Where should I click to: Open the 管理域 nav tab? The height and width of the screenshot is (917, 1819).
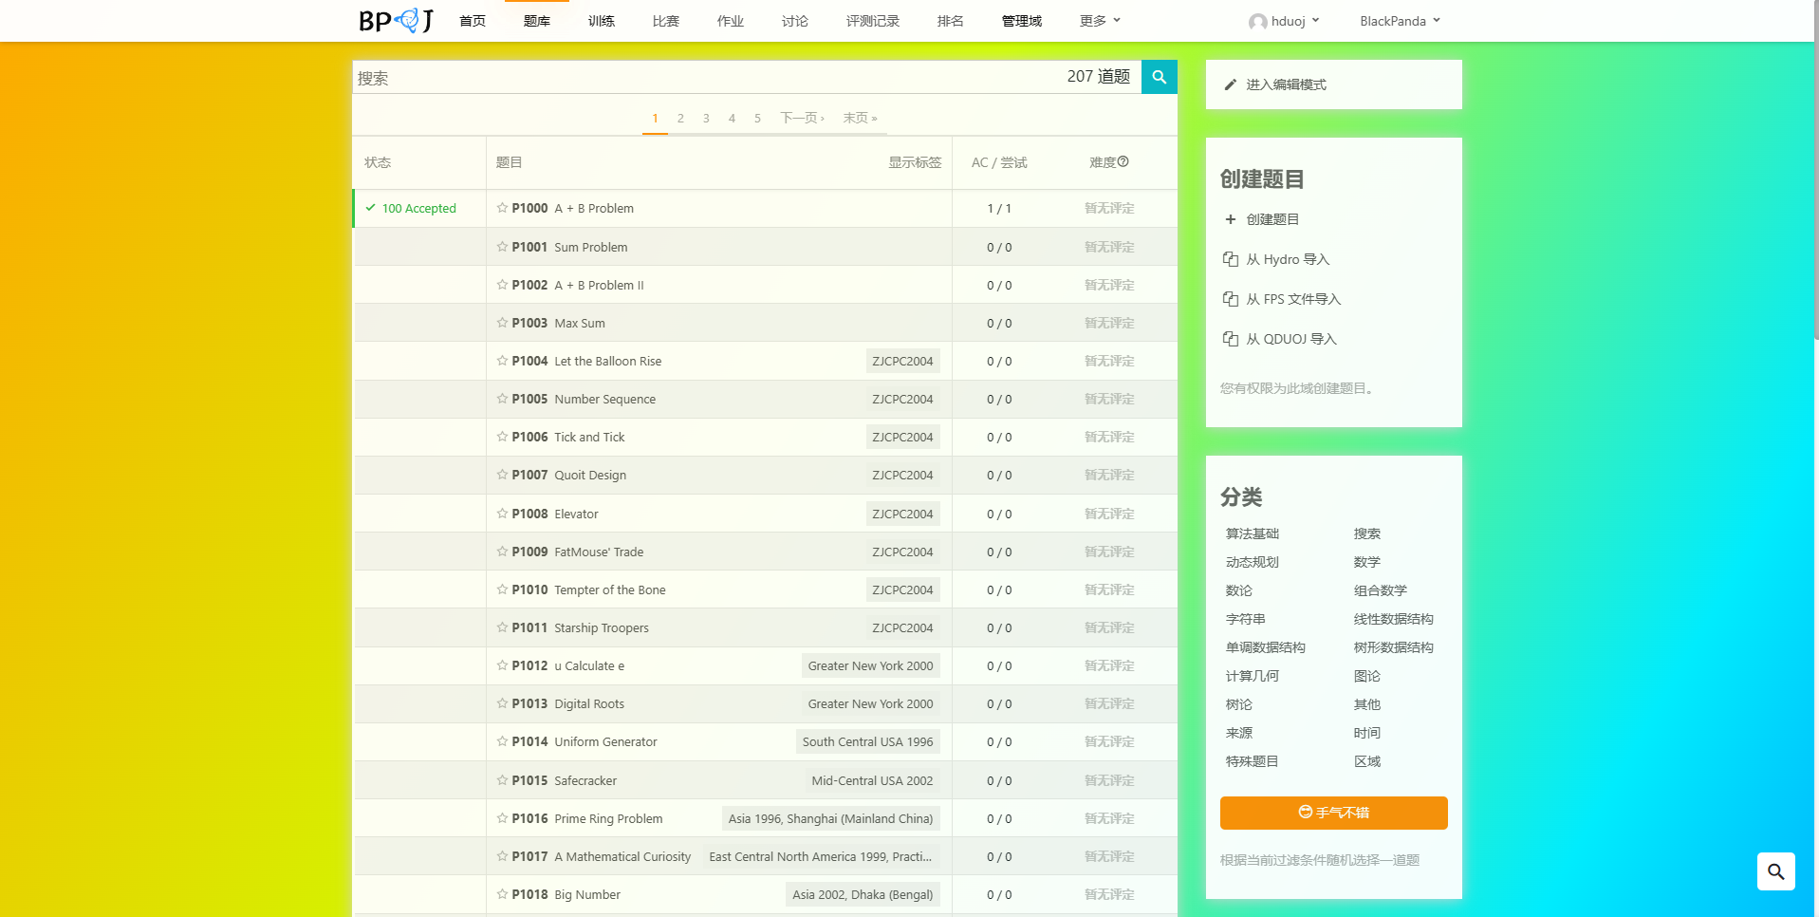[x=1022, y=21]
